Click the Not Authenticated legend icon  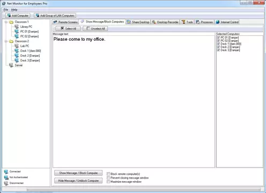click(6, 177)
